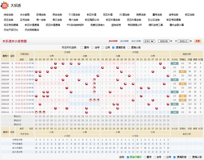Show 最近50期 results

coord(113,41)
